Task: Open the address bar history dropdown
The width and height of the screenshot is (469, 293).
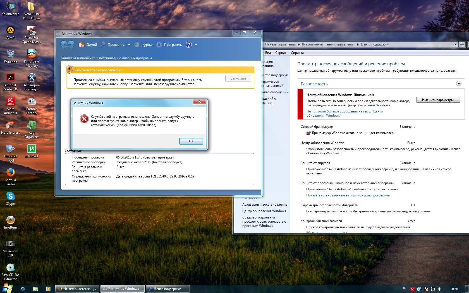Action: point(456,44)
